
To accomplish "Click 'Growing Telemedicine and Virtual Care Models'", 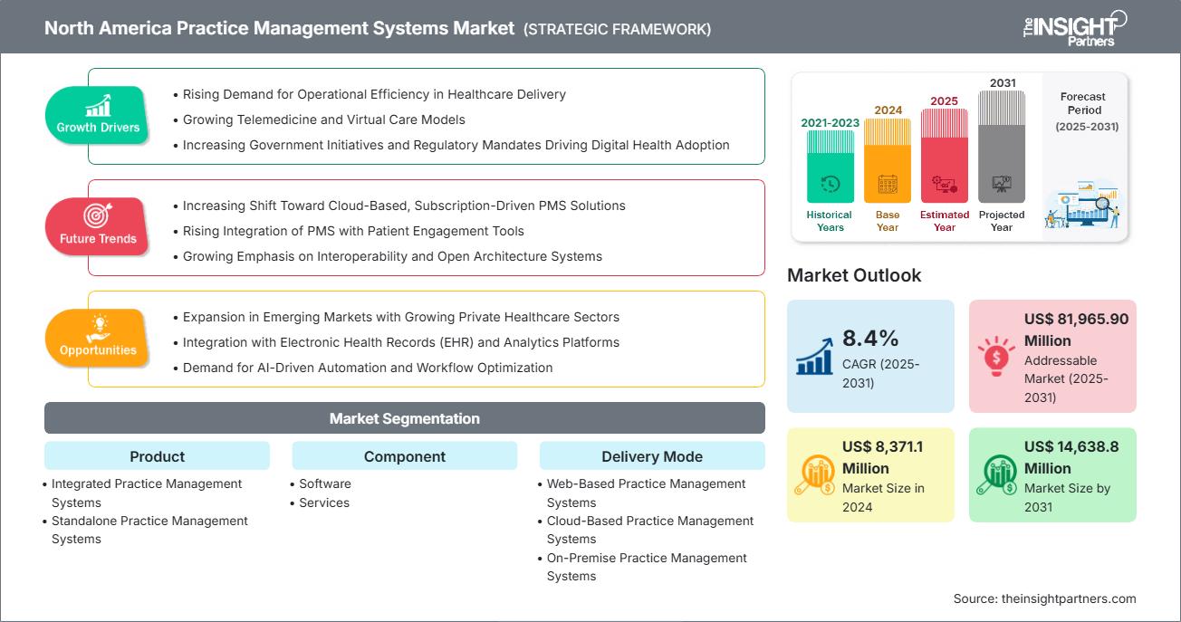I will (323, 120).
